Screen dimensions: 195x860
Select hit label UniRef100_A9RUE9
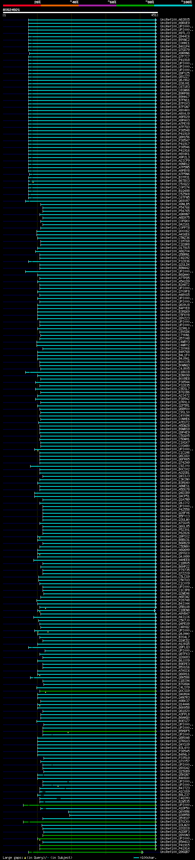pyautogui.click(x=175, y=23)
